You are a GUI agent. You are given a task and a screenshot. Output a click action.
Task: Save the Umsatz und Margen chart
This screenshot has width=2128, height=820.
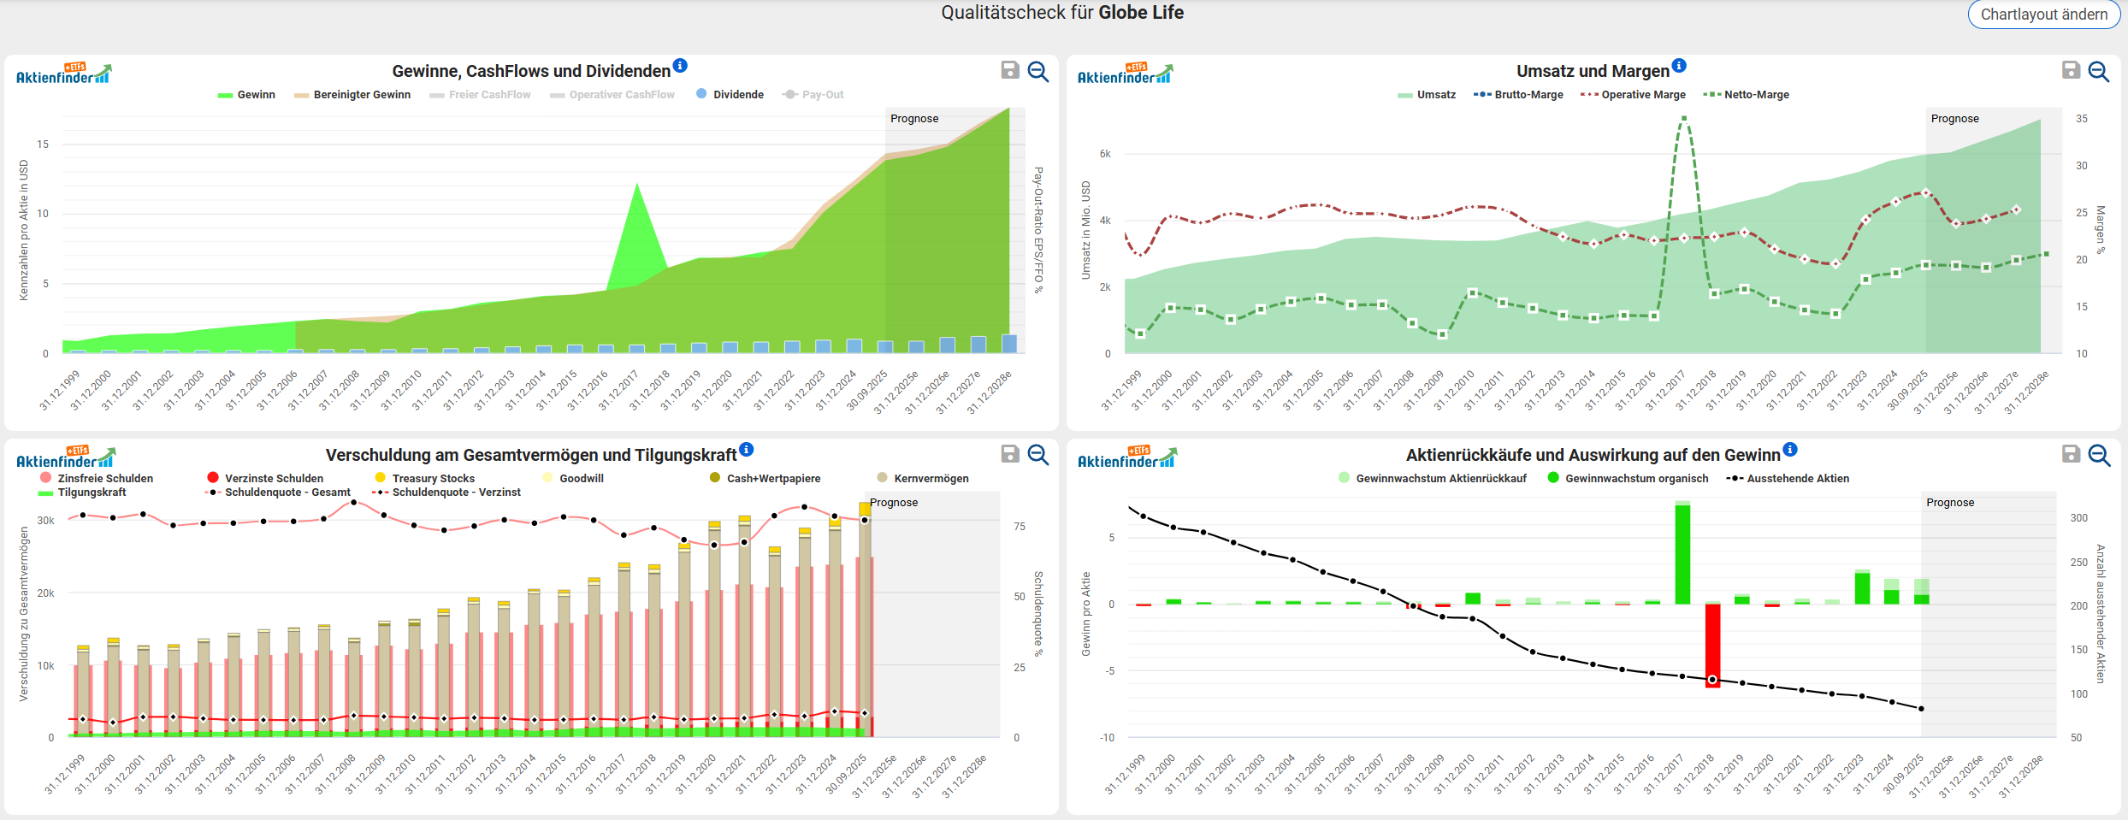pyautogui.click(x=2071, y=70)
